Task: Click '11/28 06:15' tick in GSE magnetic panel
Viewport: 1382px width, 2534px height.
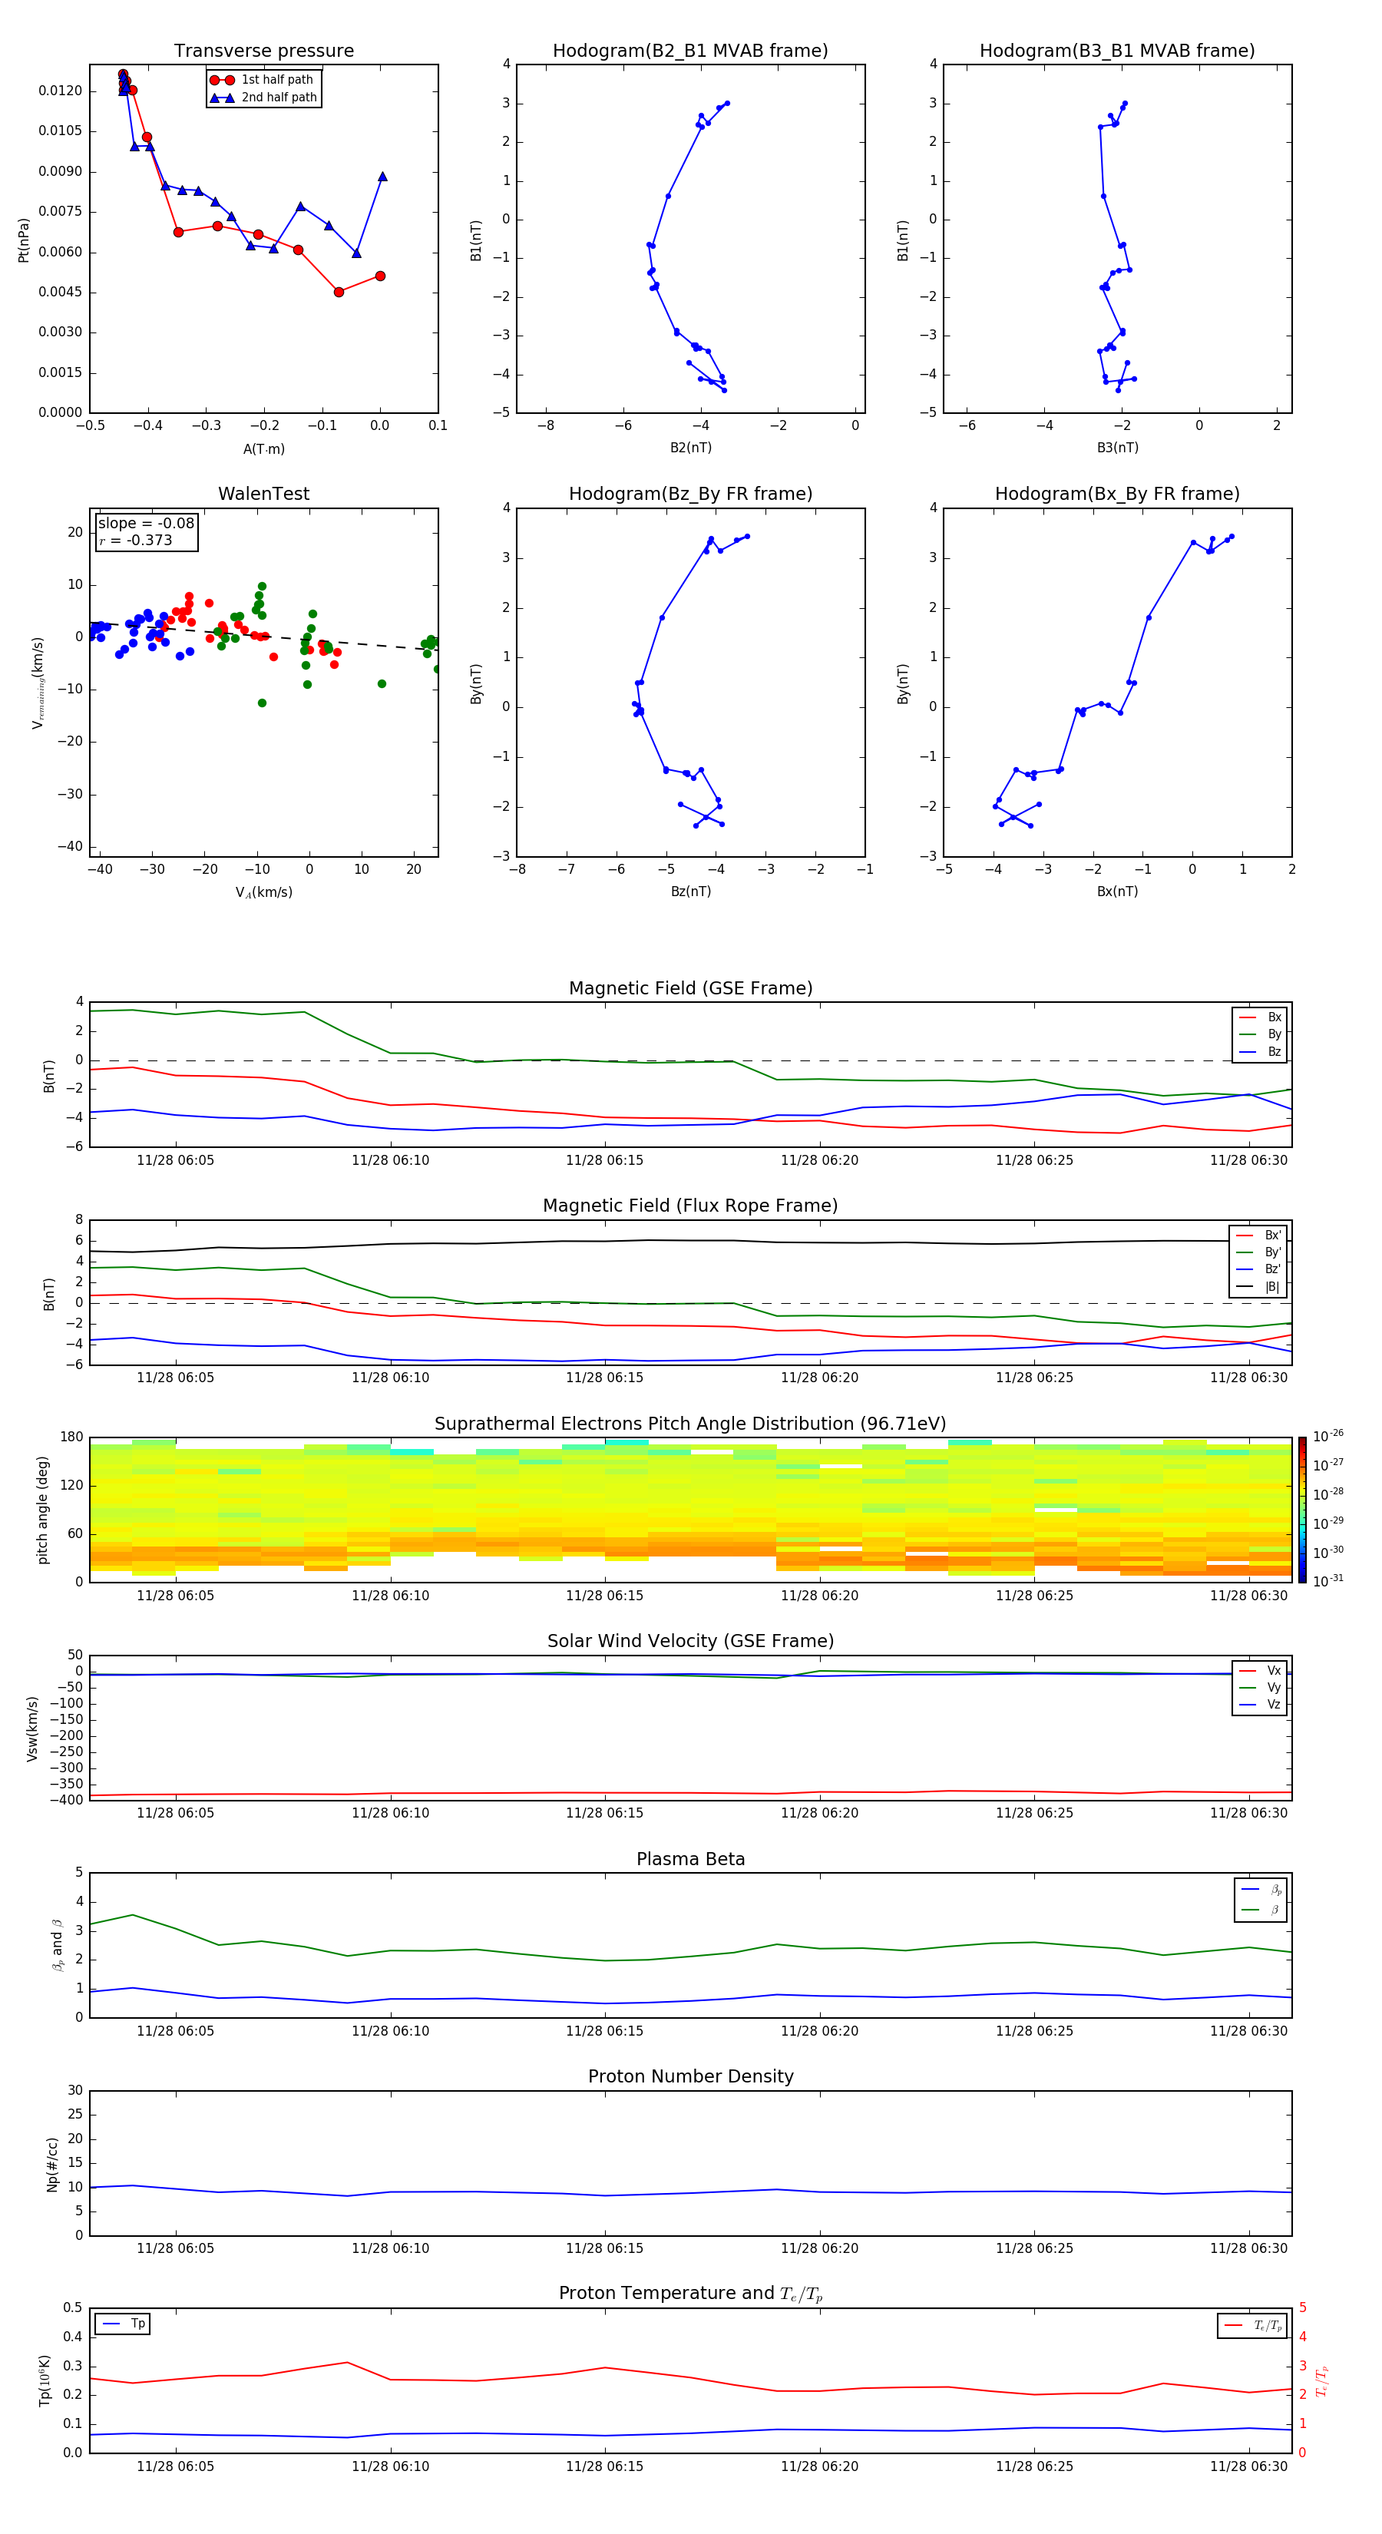Action: click(x=605, y=1161)
